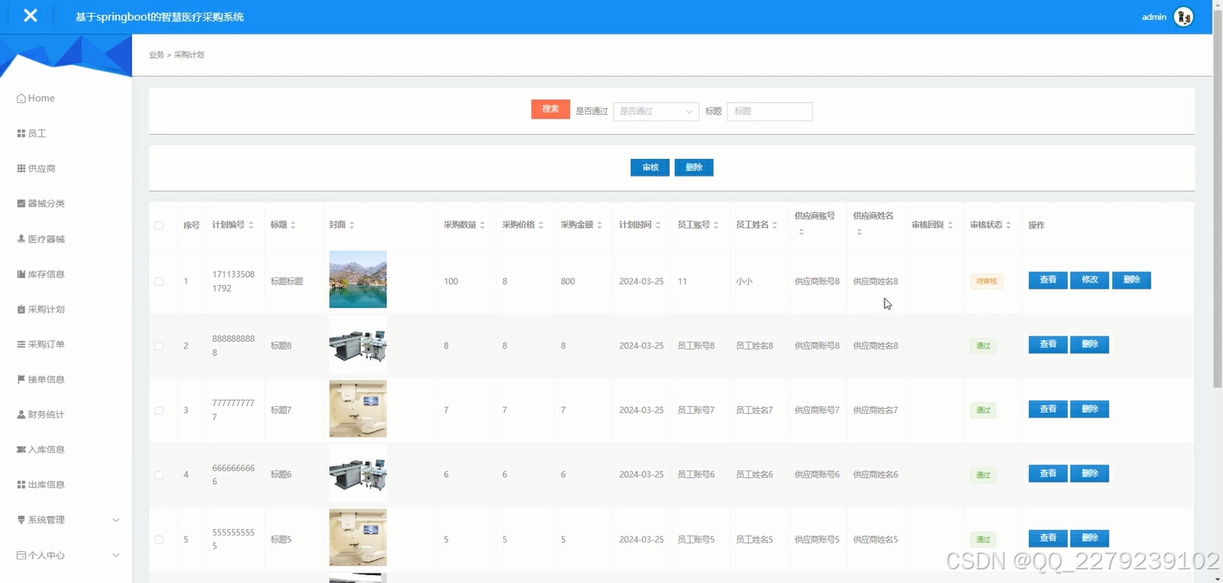Open 库存信息 using its sidebar icon
This screenshot has width=1223, height=583.
[x=21, y=273]
